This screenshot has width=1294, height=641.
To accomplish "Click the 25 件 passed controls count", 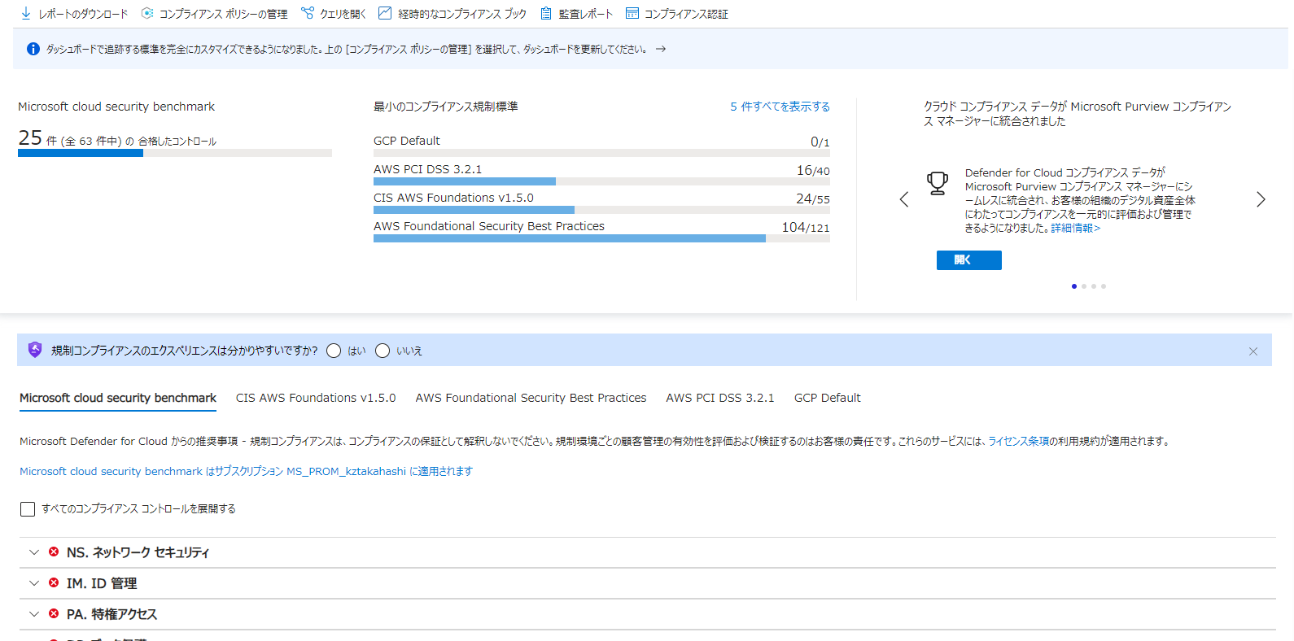I will point(37,138).
